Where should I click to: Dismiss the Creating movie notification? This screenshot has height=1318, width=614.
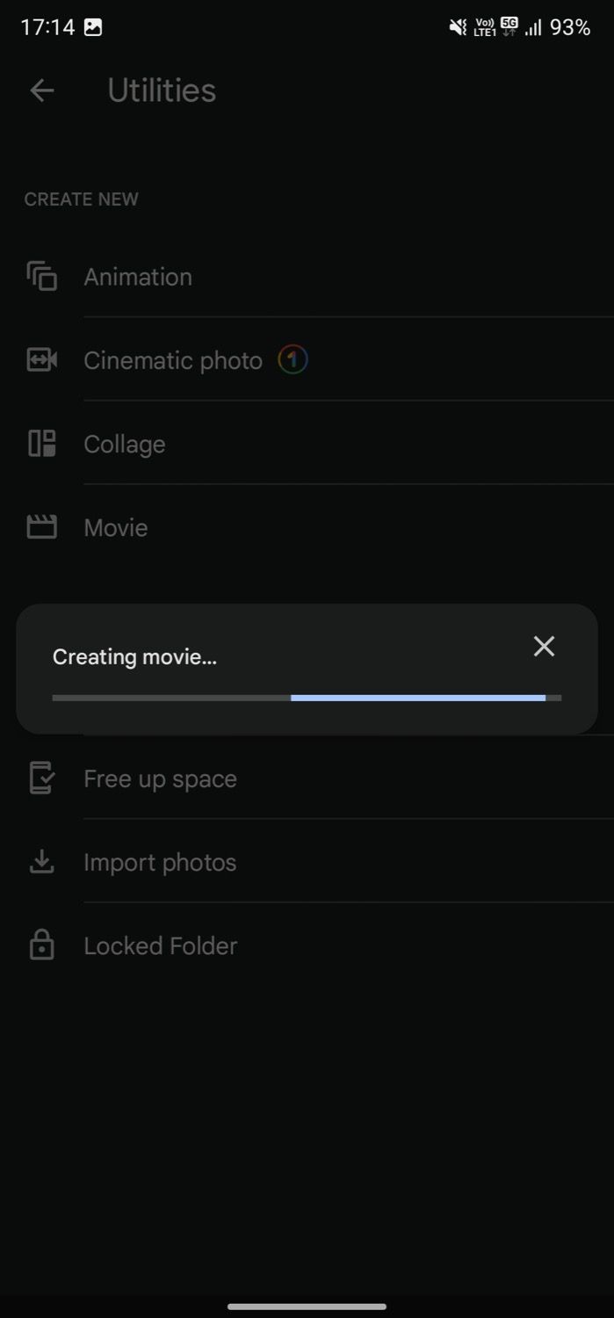tap(544, 647)
